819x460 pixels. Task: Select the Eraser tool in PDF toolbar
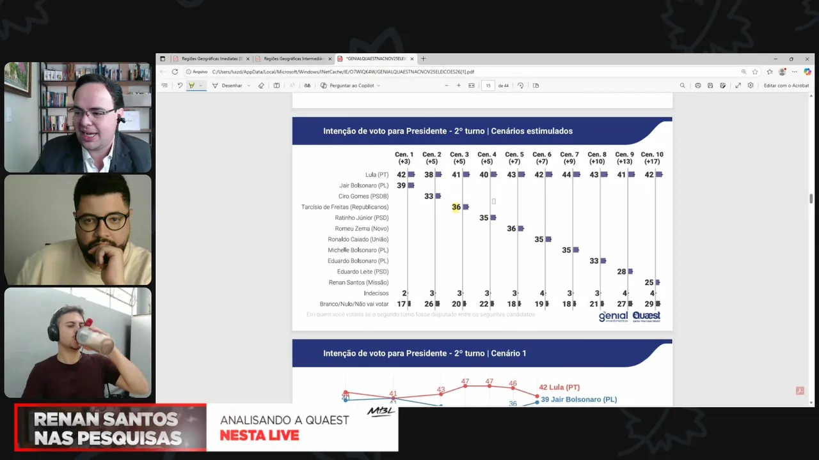pyautogui.click(x=261, y=86)
